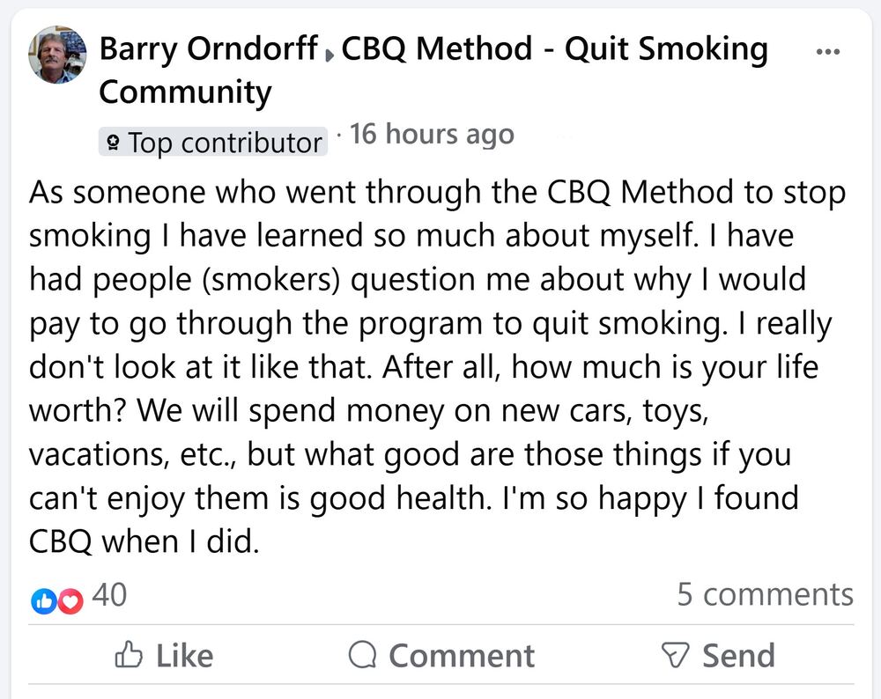Click the "Top contributor" badge label
The height and width of the screenshot is (699, 881).
click(225, 143)
